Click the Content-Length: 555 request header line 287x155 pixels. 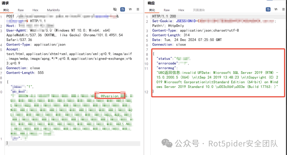pos(25,73)
